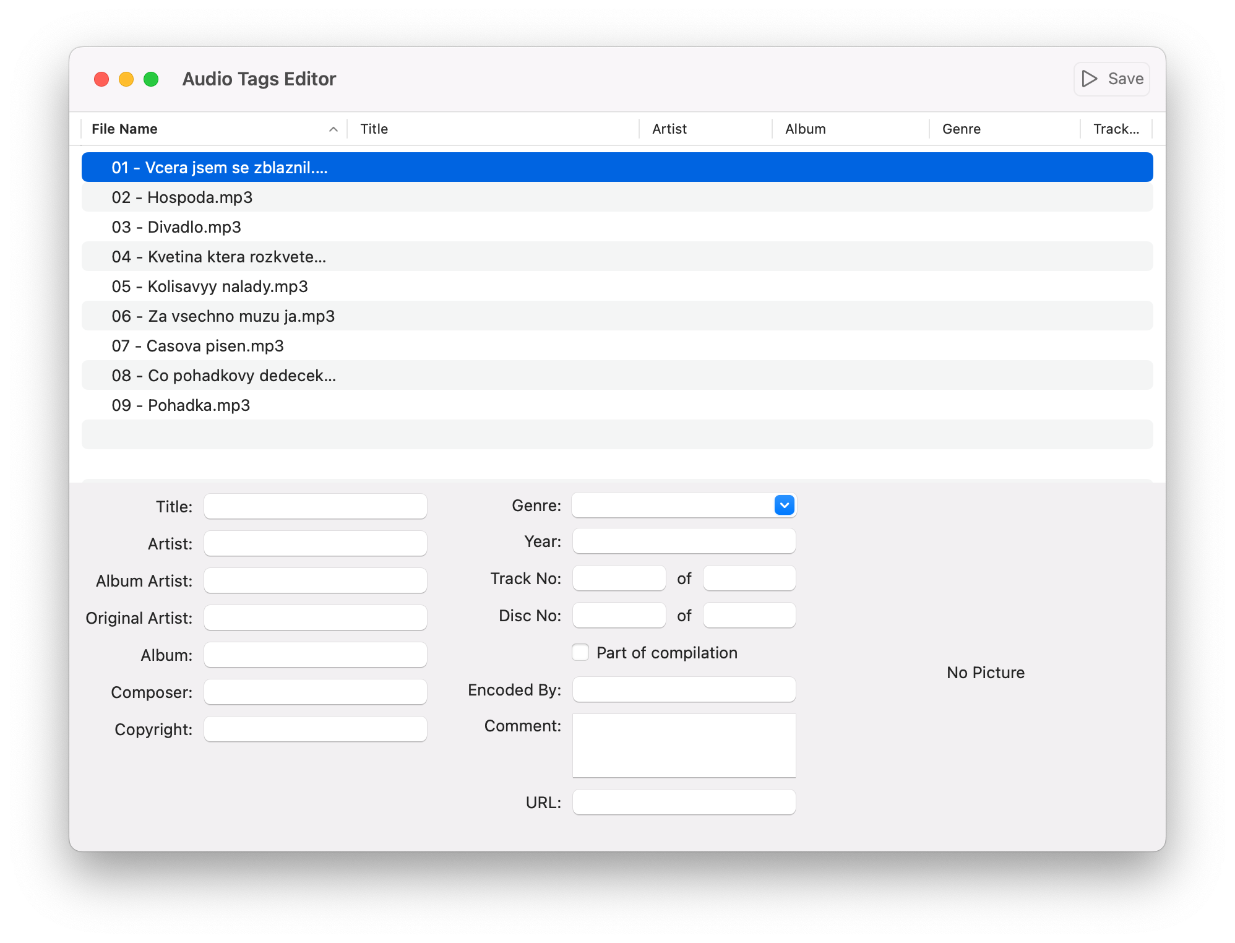Click the Track No first field

[619, 578]
